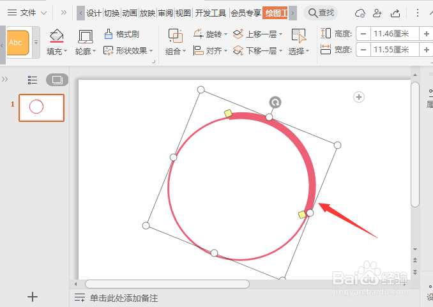Click the cloud sync icon
This screenshot has height=307, width=433.
click(360, 13)
